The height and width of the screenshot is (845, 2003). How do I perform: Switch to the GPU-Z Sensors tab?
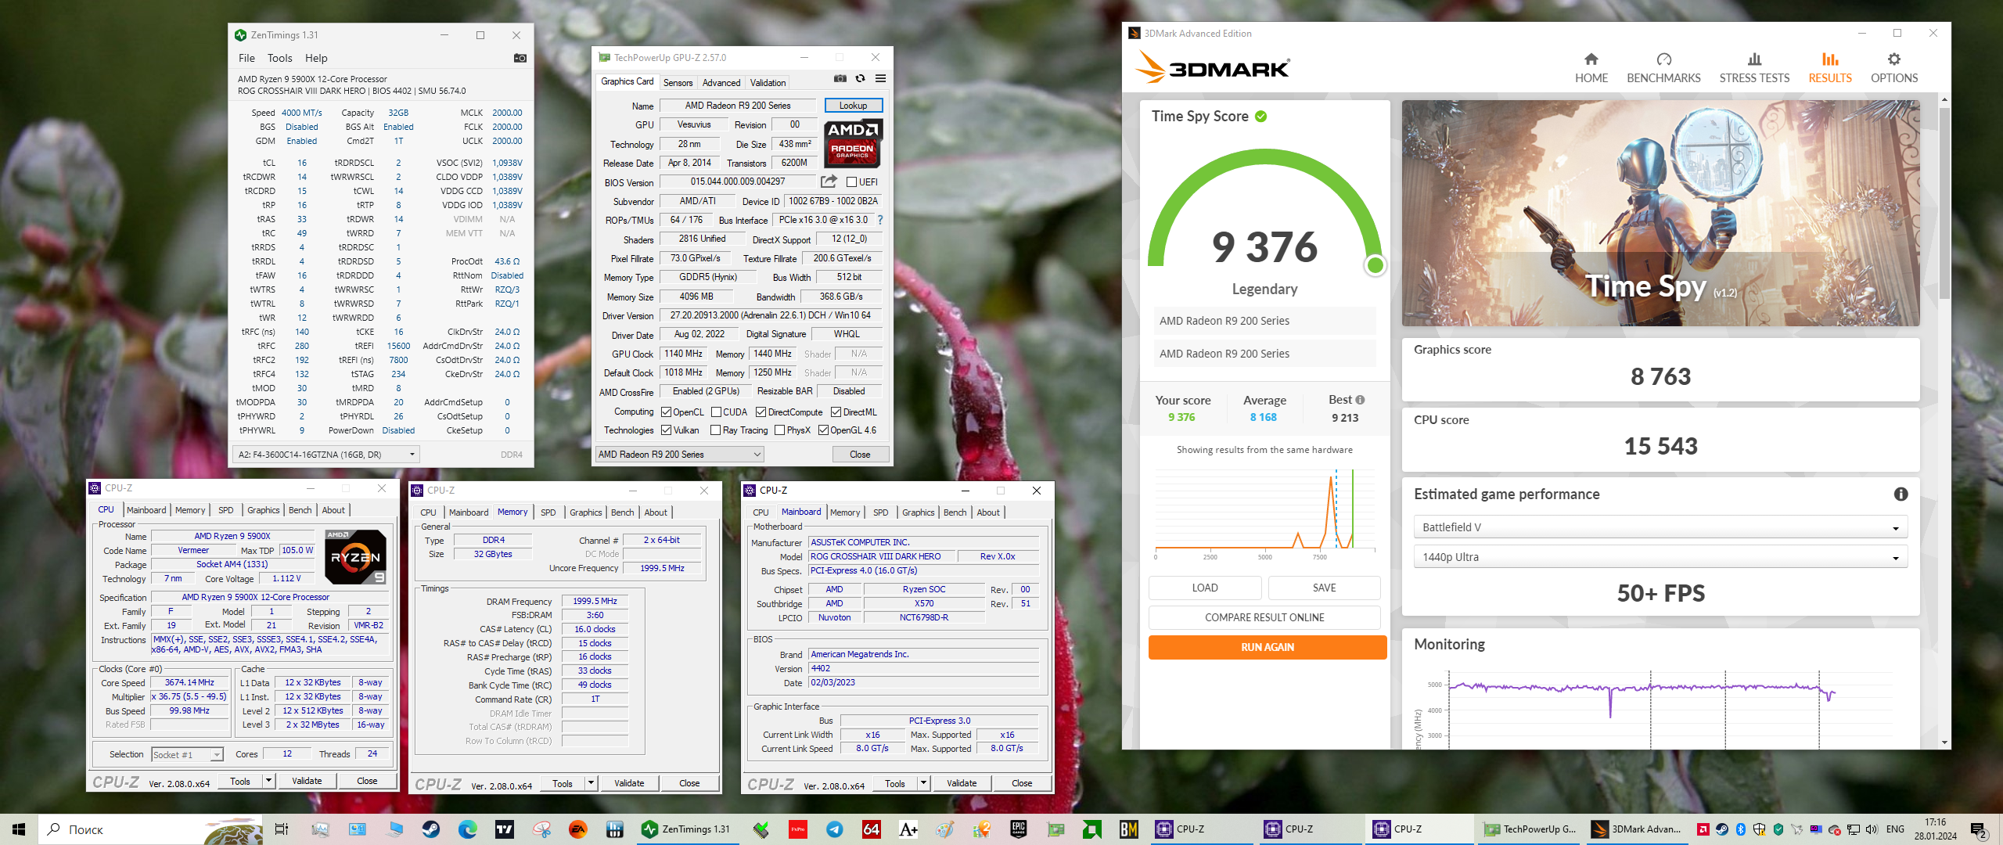[x=678, y=83]
